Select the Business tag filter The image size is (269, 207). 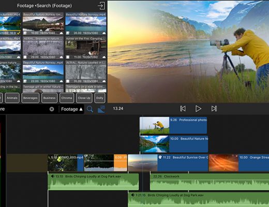point(49,98)
